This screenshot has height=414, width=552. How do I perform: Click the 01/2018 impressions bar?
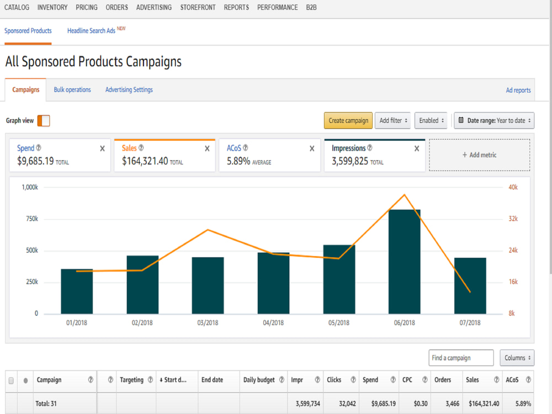pyautogui.click(x=77, y=291)
